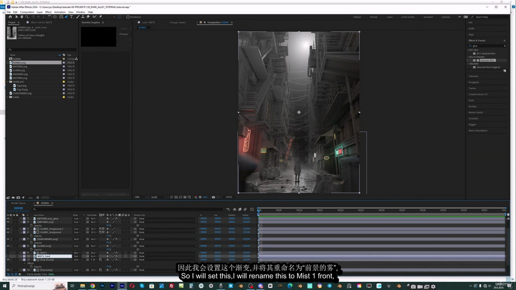Switch to the Learn workspace

tap(390, 17)
